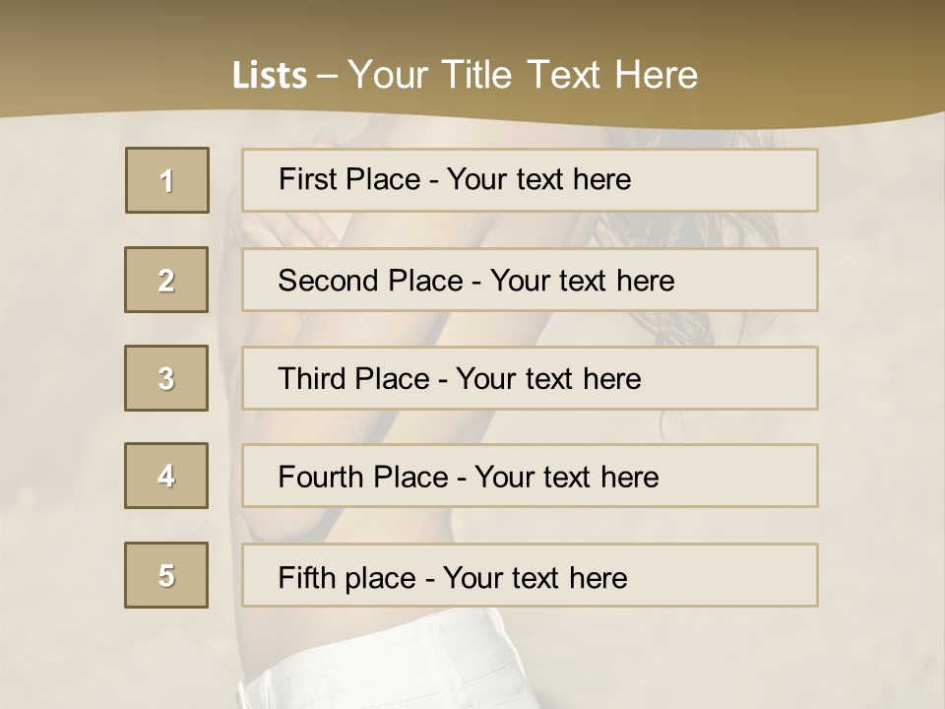Select the First Place text box
Image resolution: width=945 pixels, height=709 pixels.
tap(530, 180)
